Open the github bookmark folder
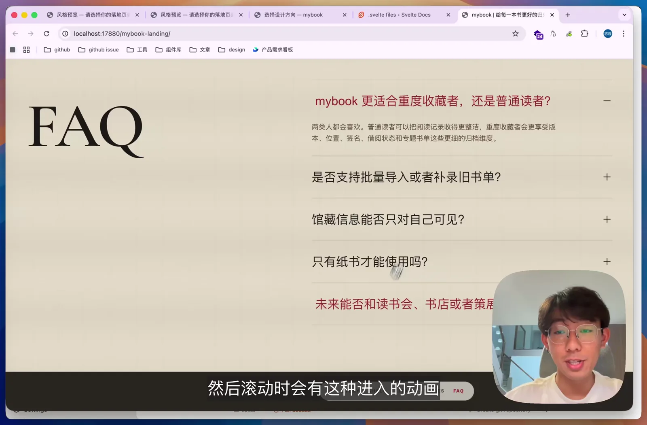This screenshot has width=647, height=425. (57, 50)
